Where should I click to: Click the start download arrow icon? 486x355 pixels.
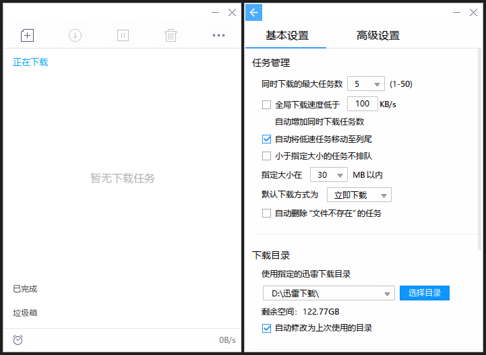tap(75, 35)
